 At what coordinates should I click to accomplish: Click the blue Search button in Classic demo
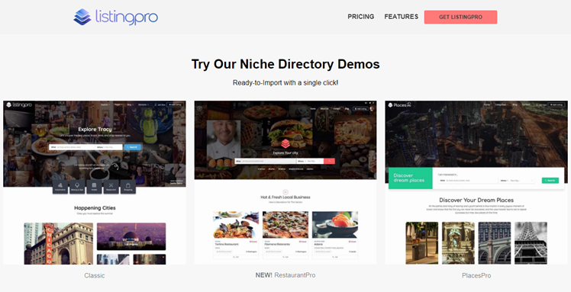point(132,147)
